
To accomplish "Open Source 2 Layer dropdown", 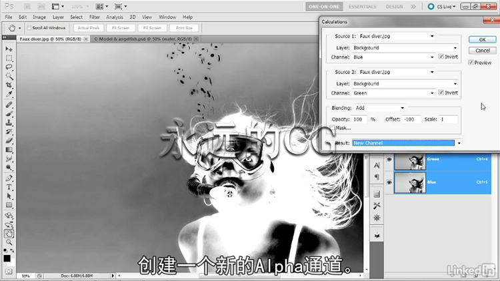I will click(x=405, y=83).
